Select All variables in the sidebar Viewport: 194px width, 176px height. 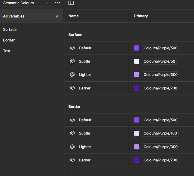[14, 16]
